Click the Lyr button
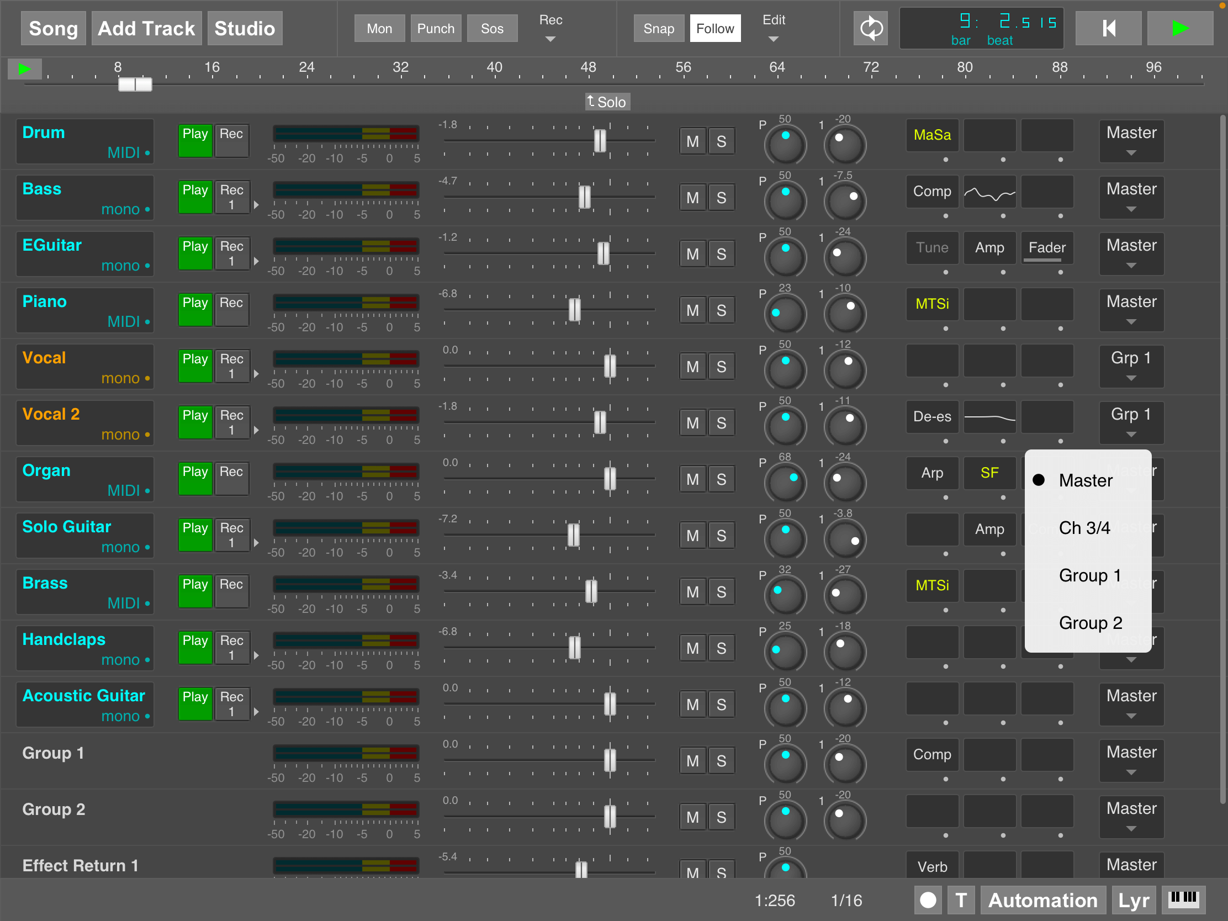The image size is (1228, 921). click(1133, 900)
